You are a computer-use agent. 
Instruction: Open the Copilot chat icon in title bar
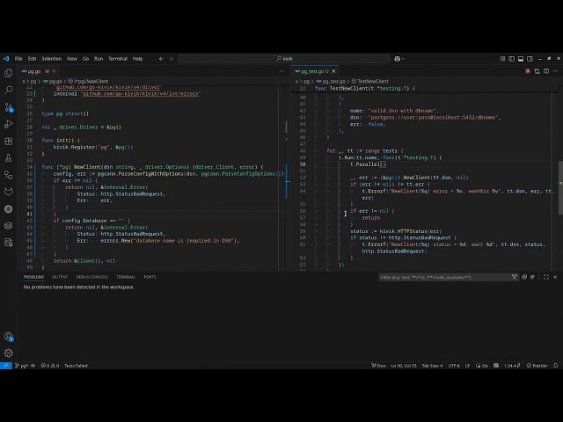pyautogui.click(x=397, y=59)
